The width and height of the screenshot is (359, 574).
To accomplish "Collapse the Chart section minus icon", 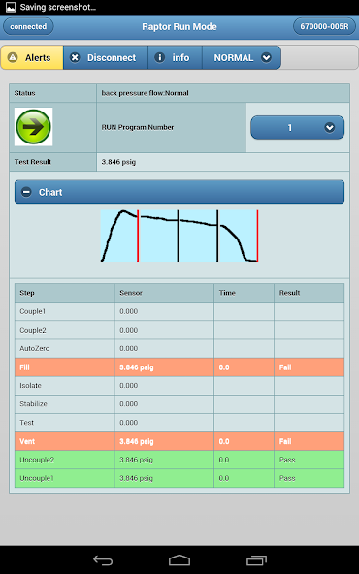I will click(26, 192).
